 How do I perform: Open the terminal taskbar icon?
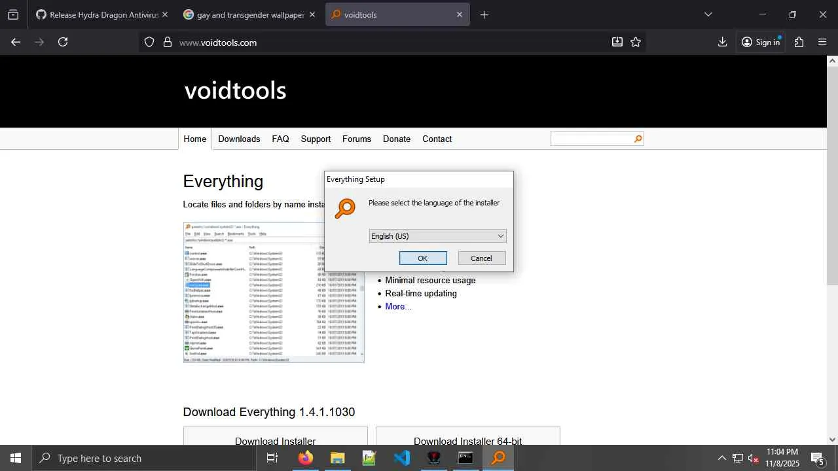466,458
